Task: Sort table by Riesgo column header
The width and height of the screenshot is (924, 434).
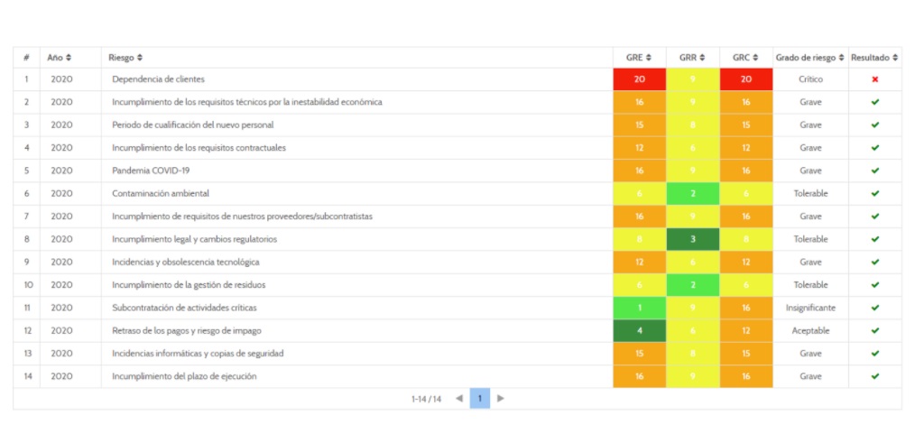Action: click(125, 58)
